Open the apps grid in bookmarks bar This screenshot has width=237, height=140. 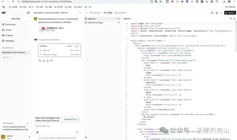coord(4,7)
